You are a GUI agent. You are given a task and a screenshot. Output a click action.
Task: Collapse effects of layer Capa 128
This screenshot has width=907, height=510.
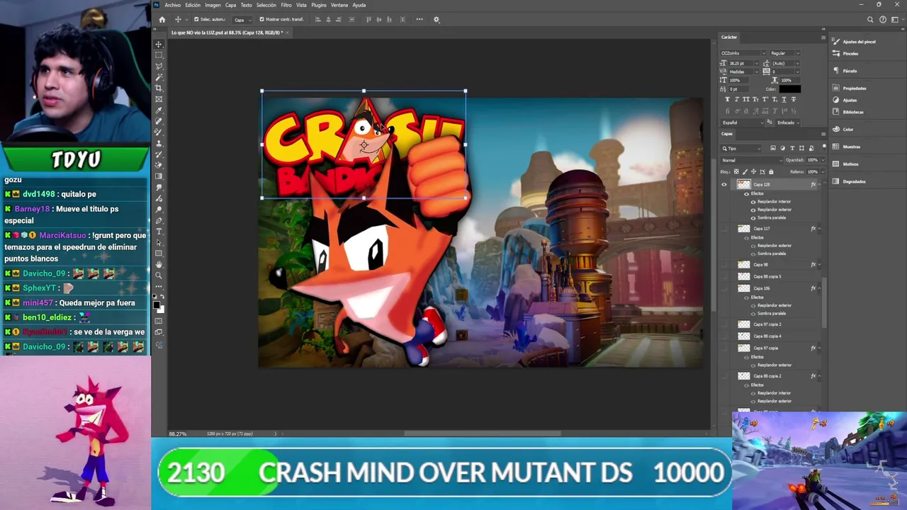click(x=820, y=185)
